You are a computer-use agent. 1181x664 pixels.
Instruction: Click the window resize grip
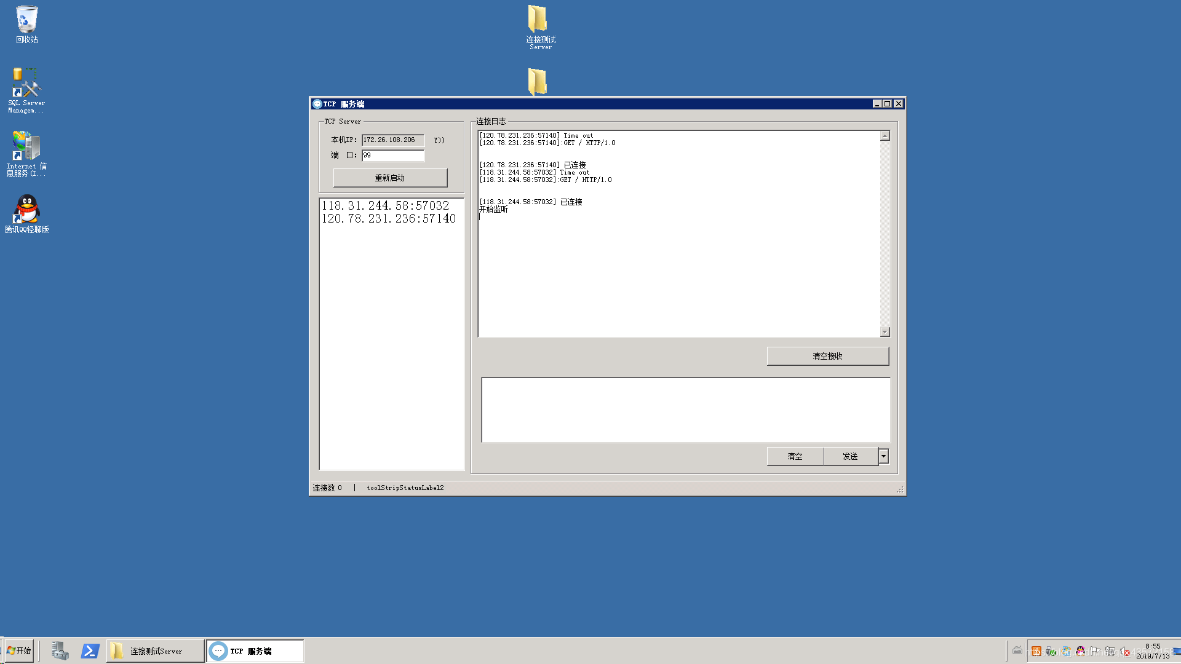tap(900, 489)
